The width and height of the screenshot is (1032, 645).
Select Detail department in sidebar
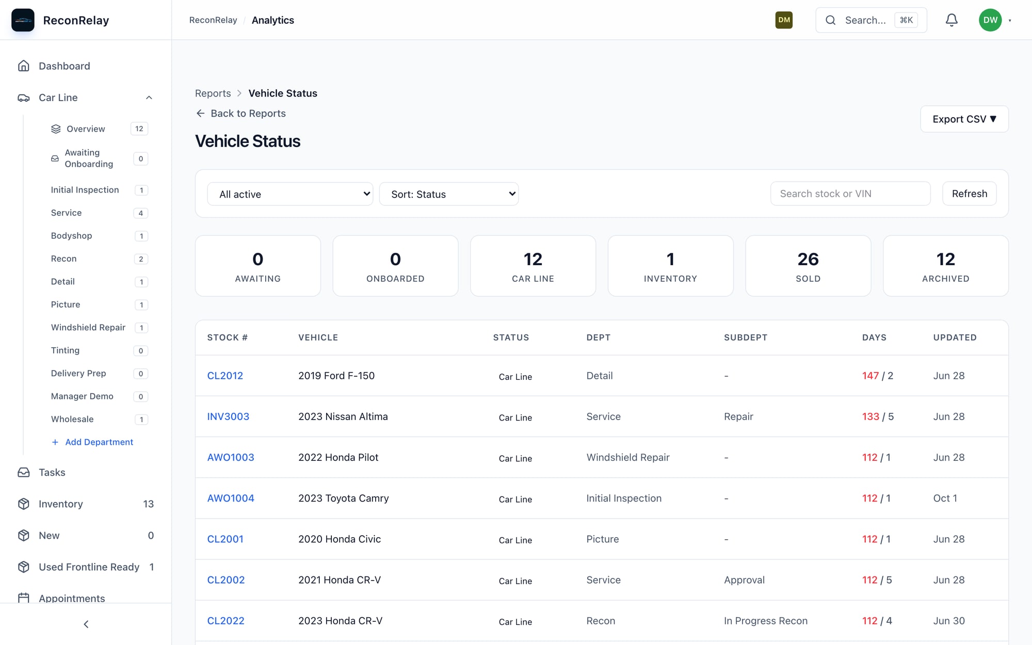(x=62, y=282)
